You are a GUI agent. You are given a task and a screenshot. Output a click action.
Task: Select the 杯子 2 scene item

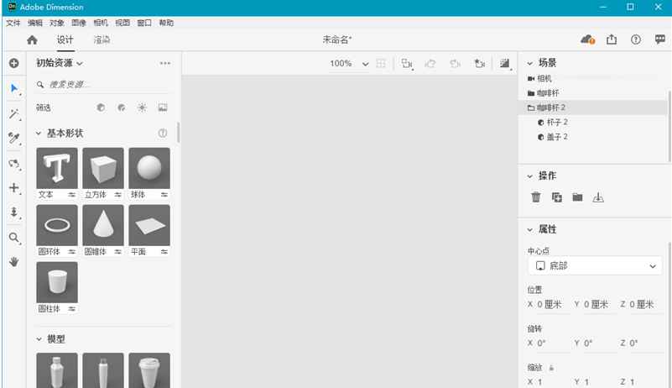point(557,122)
